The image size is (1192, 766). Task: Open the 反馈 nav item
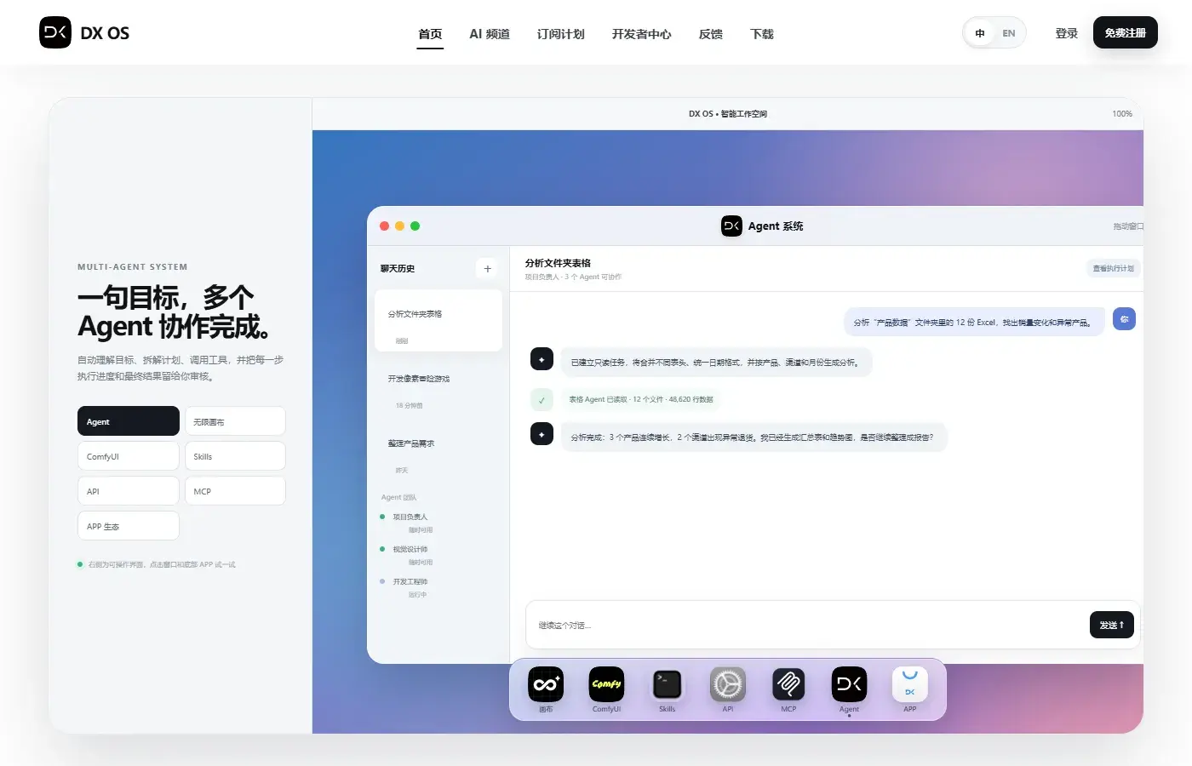pyautogui.click(x=711, y=34)
